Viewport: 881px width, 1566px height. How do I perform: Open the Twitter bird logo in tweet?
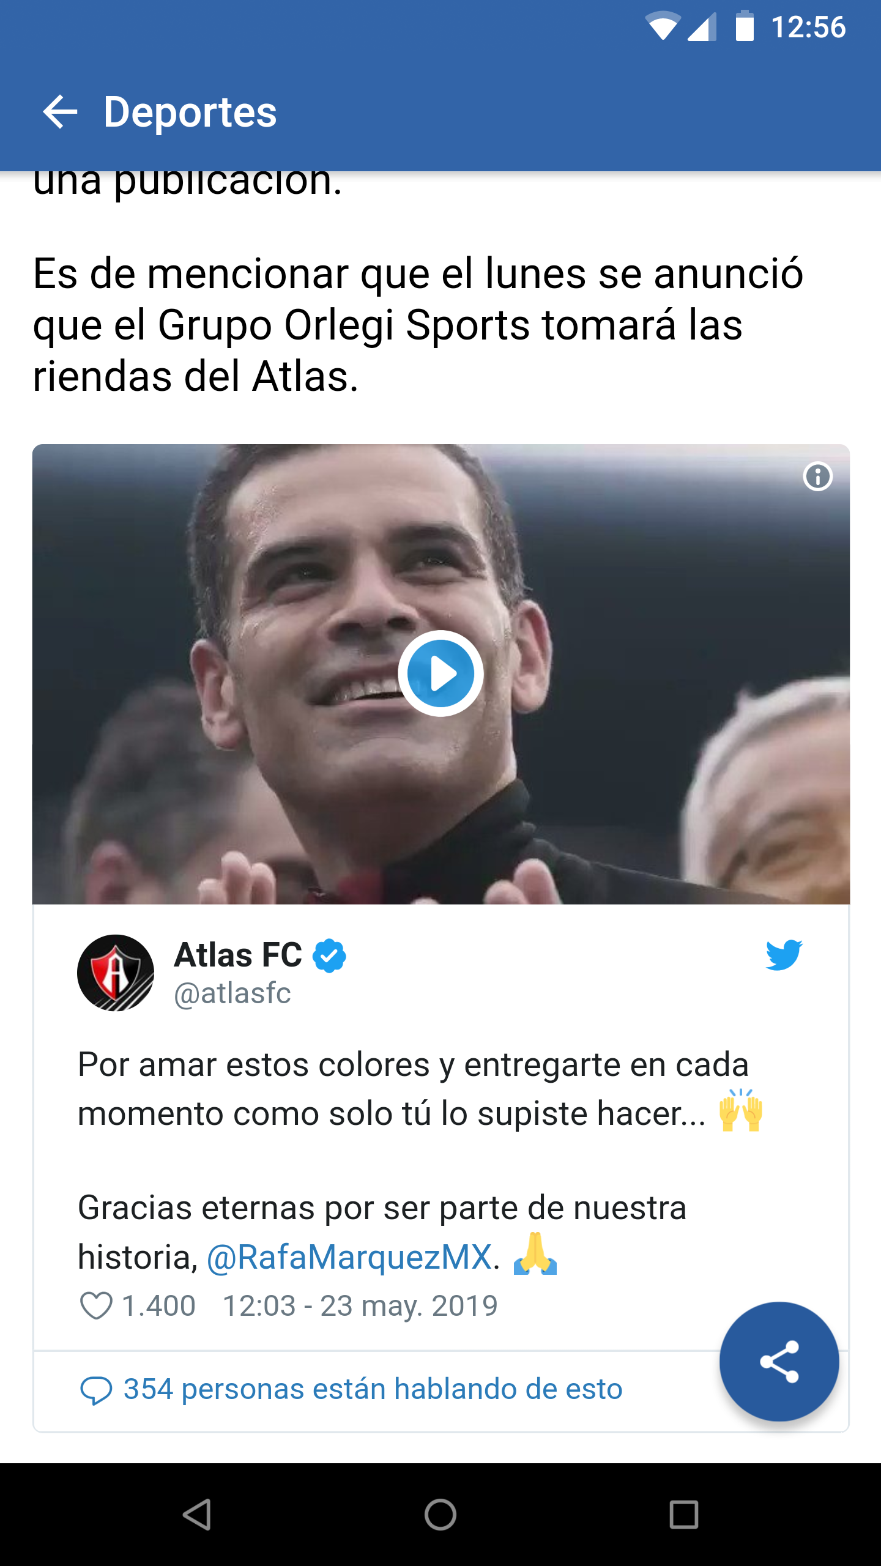784,955
